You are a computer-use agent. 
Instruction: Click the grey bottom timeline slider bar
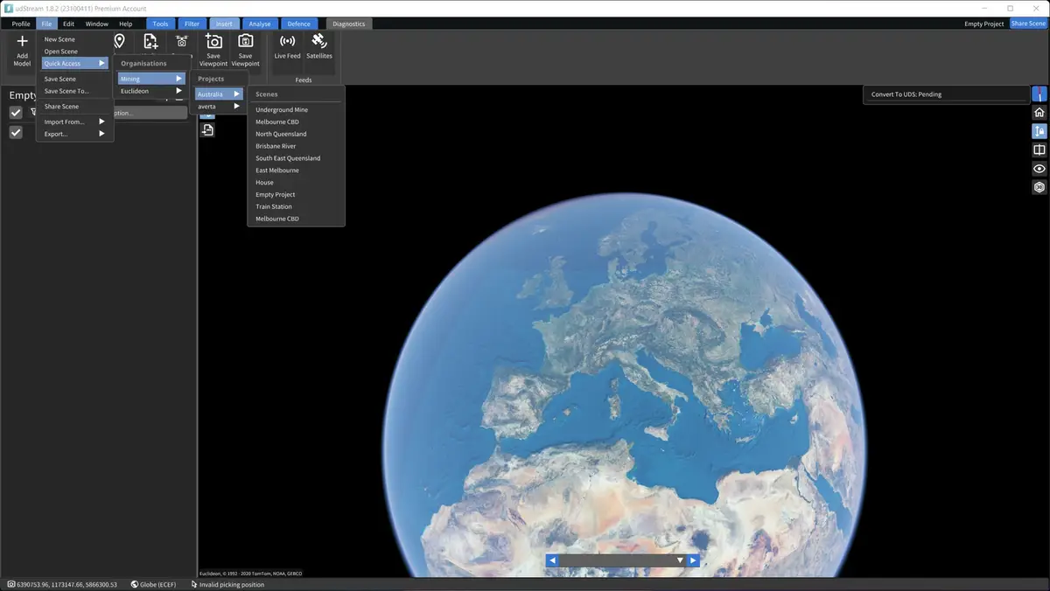pyautogui.click(x=622, y=560)
